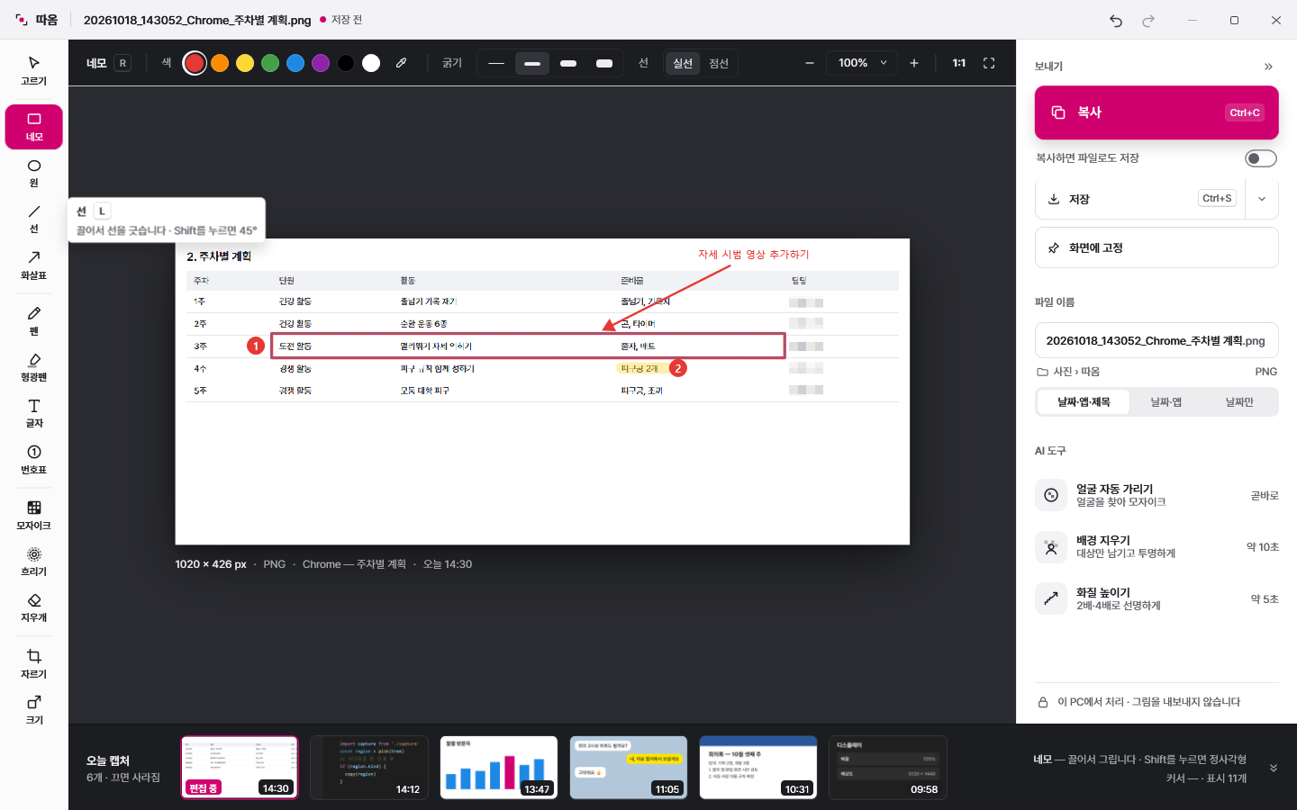
Task: Select the 화살표 arrow tool
Action: click(34, 265)
